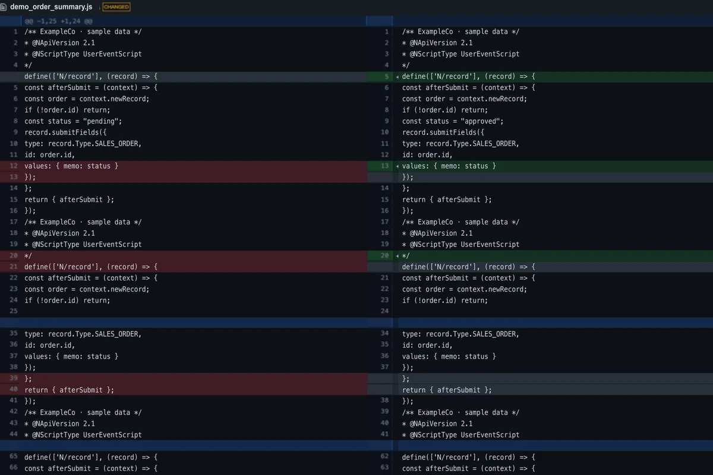Image resolution: width=713 pixels, height=475 pixels.
Task: Click old line number 66 in the gutter
Action: [x=13, y=468]
